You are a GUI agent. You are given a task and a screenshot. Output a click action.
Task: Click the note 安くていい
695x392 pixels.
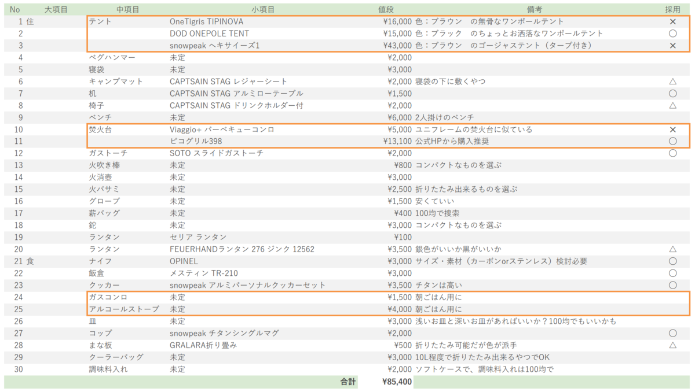click(435, 201)
